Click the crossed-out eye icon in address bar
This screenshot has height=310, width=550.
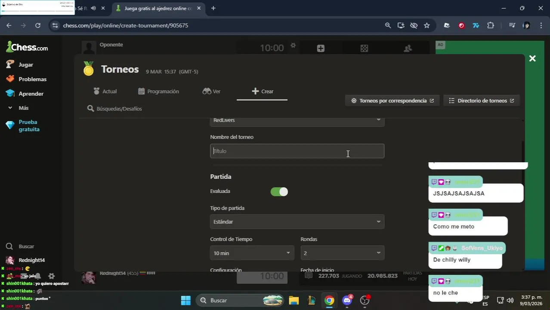(x=414, y=25)
